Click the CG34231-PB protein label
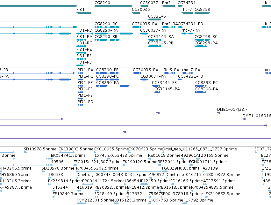This screenshot has height=205, width=271. point(190,76)
